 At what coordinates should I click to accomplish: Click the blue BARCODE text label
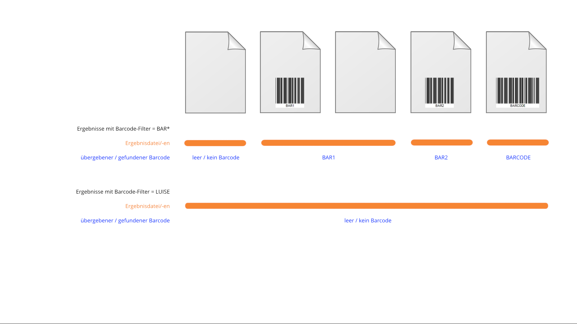click(x=518, y=157)
